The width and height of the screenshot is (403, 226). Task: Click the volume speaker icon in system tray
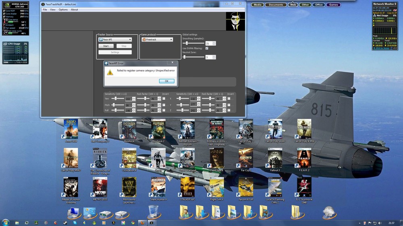coord(380,223)
